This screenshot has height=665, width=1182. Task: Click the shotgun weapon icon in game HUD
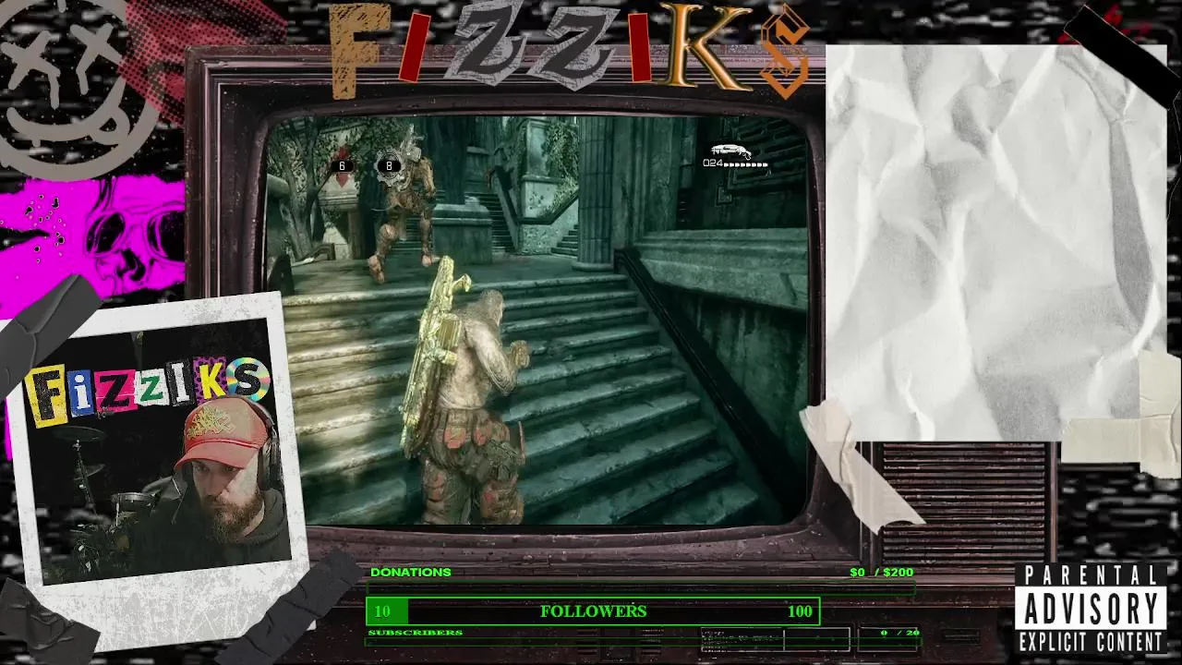(730, 151)
